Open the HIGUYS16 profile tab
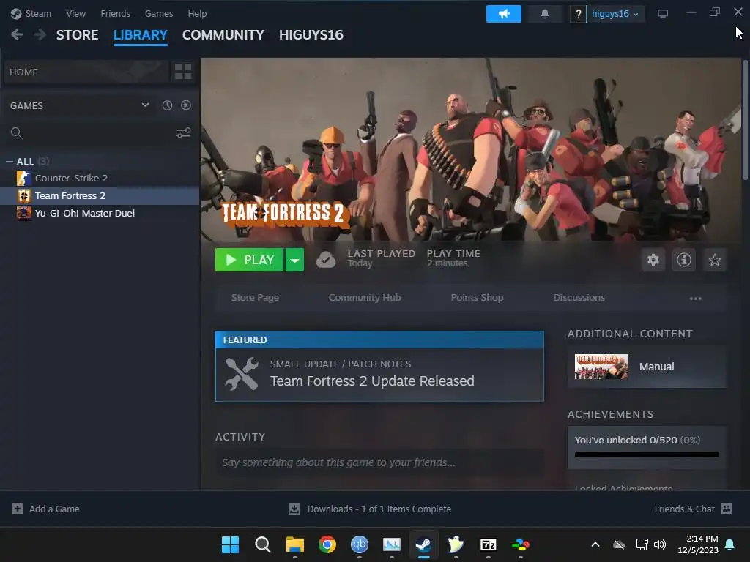Image resolution: width=750 pixels, height=562 pixels. tap(311, 35)
